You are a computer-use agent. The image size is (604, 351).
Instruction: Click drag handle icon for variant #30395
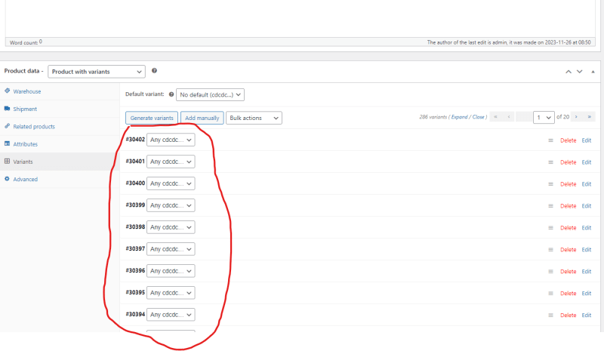551,294
